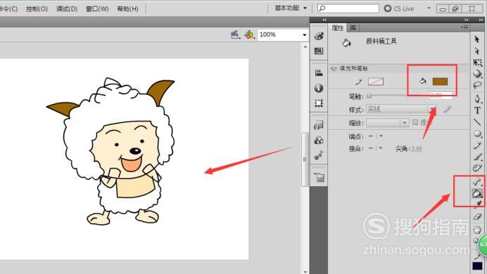Open the 基本功能 workspace dropdown
Image resolution: width=487 pixels, height=274 pixels.
tap(291, 8)
